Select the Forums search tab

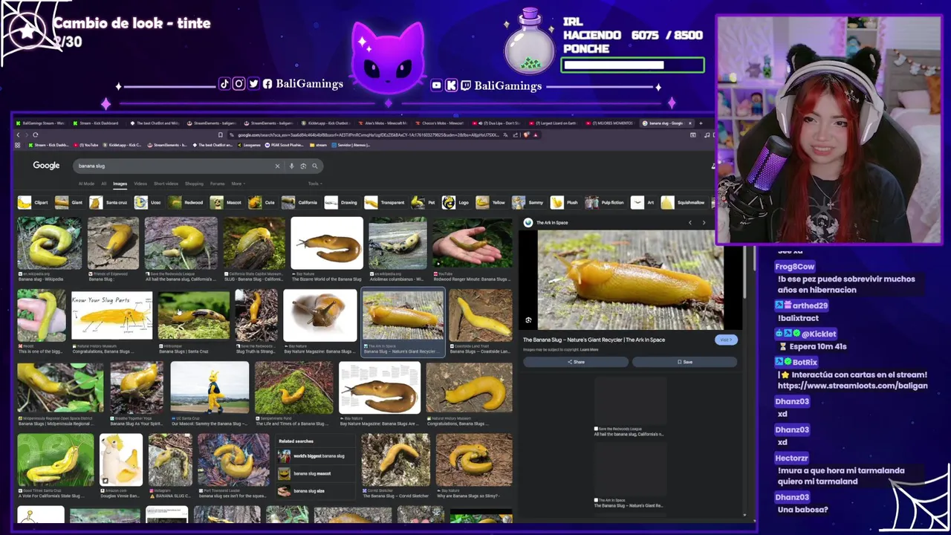tap(217, 184)
